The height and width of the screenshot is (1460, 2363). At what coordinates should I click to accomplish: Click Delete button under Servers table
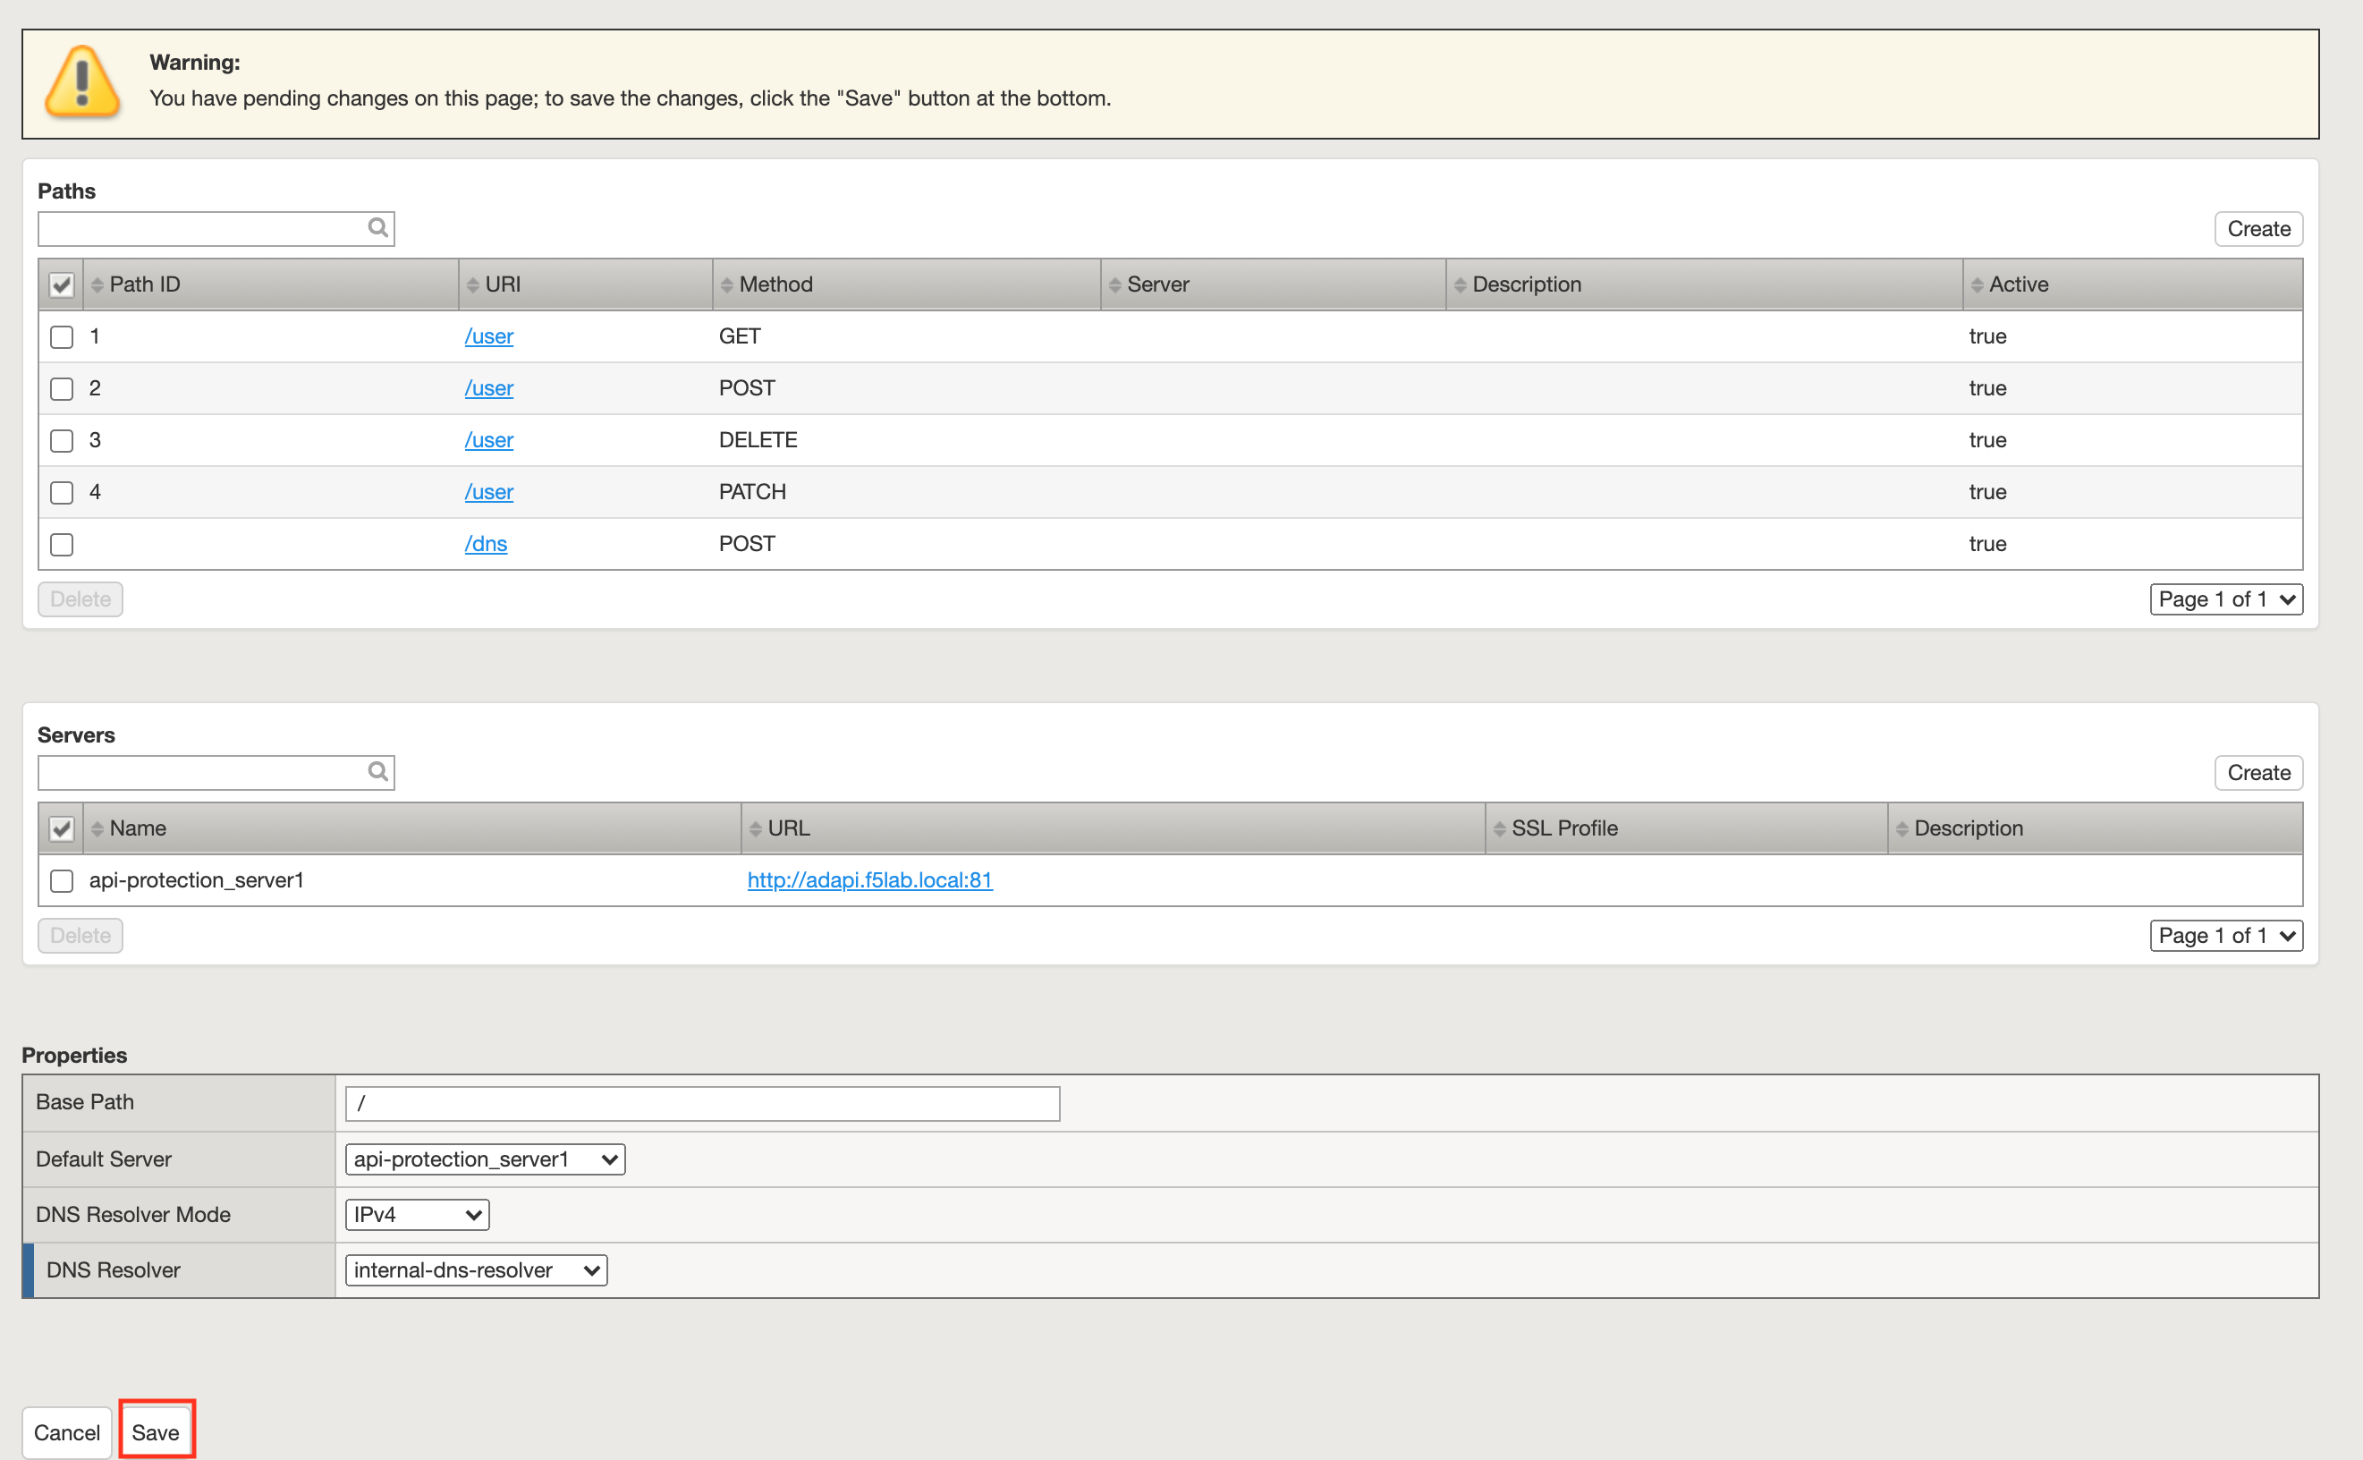click(x=80, y=935)
